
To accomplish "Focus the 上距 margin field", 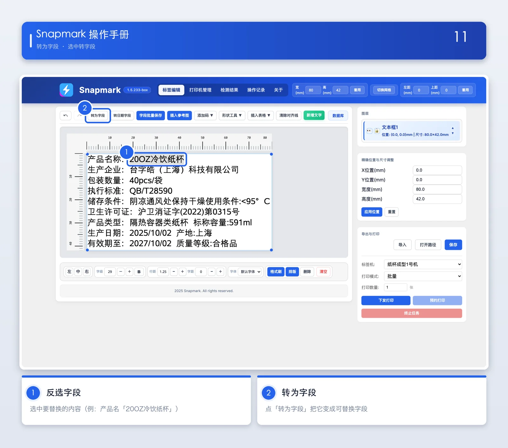I will click(448, 90).
